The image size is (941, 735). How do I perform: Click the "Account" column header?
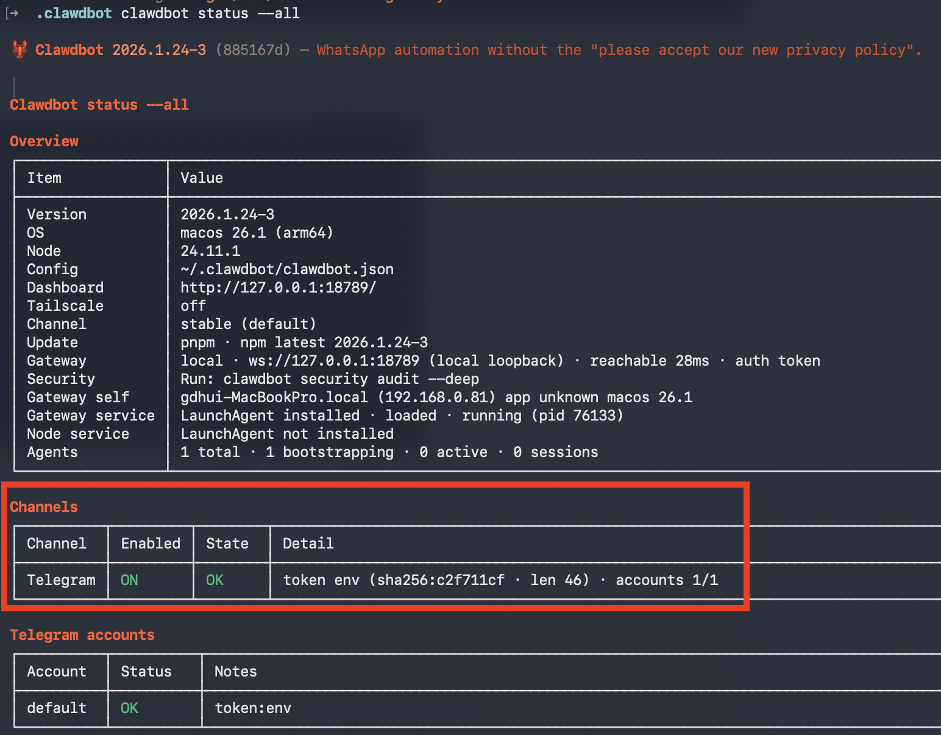click(x=57, y=672)
